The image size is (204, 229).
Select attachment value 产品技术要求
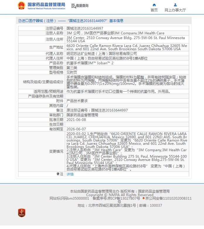coord(77,101)
